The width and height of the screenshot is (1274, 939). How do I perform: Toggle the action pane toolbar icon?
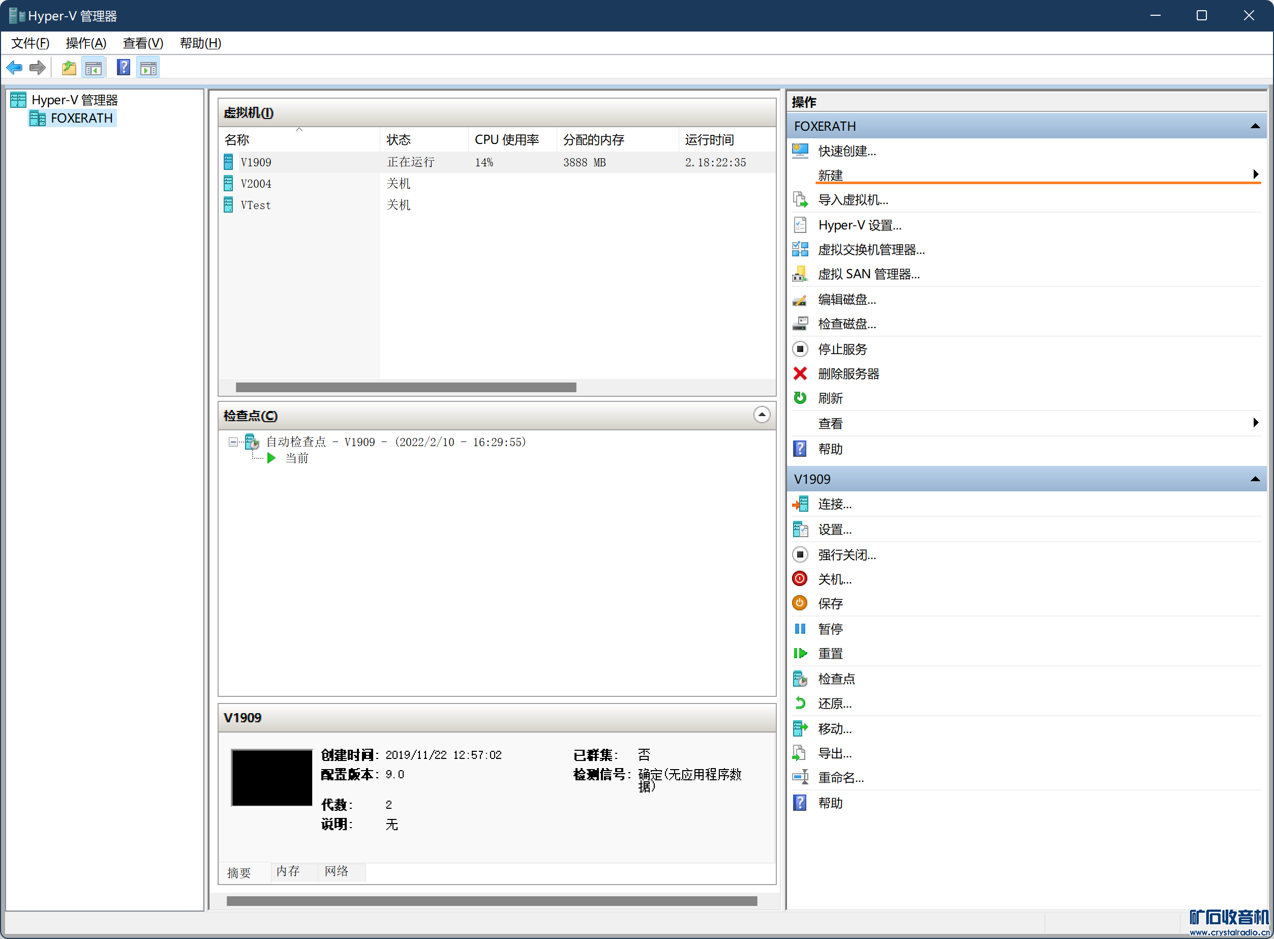click(x=148, y=68)
